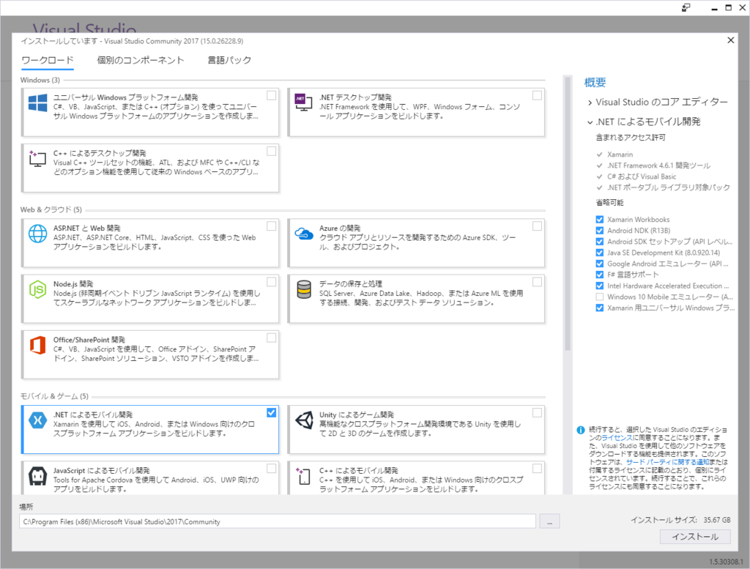This screenshot has width=750, height=569.
Task: Select C# および Visual Basic entry
Action: click(x=642, y=176)
